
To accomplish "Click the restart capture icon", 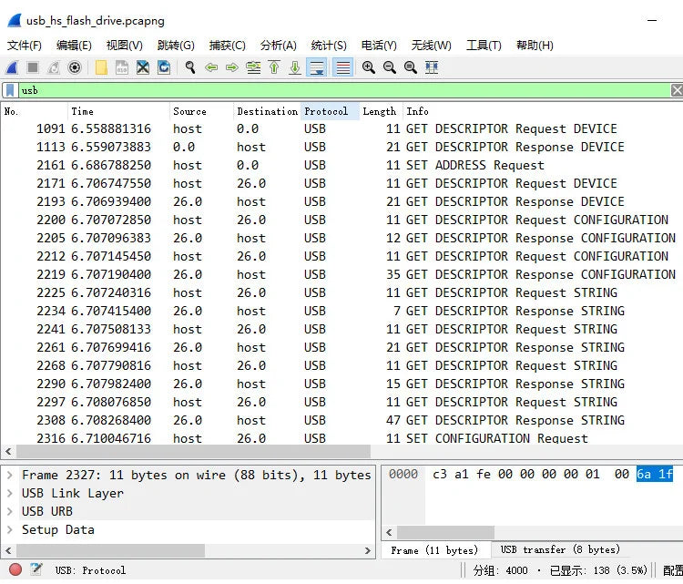I will point(54,67).
